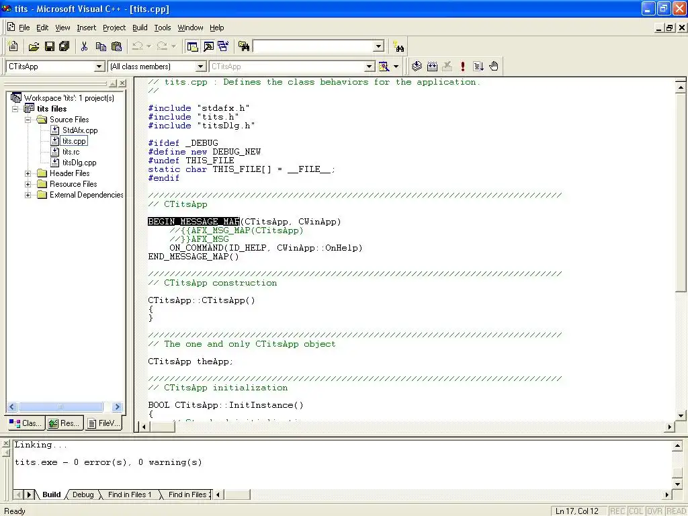Viewport: 688px width, 516px height.
Task: Click the New Text File toolbar icon
Action: coord(13,46)
